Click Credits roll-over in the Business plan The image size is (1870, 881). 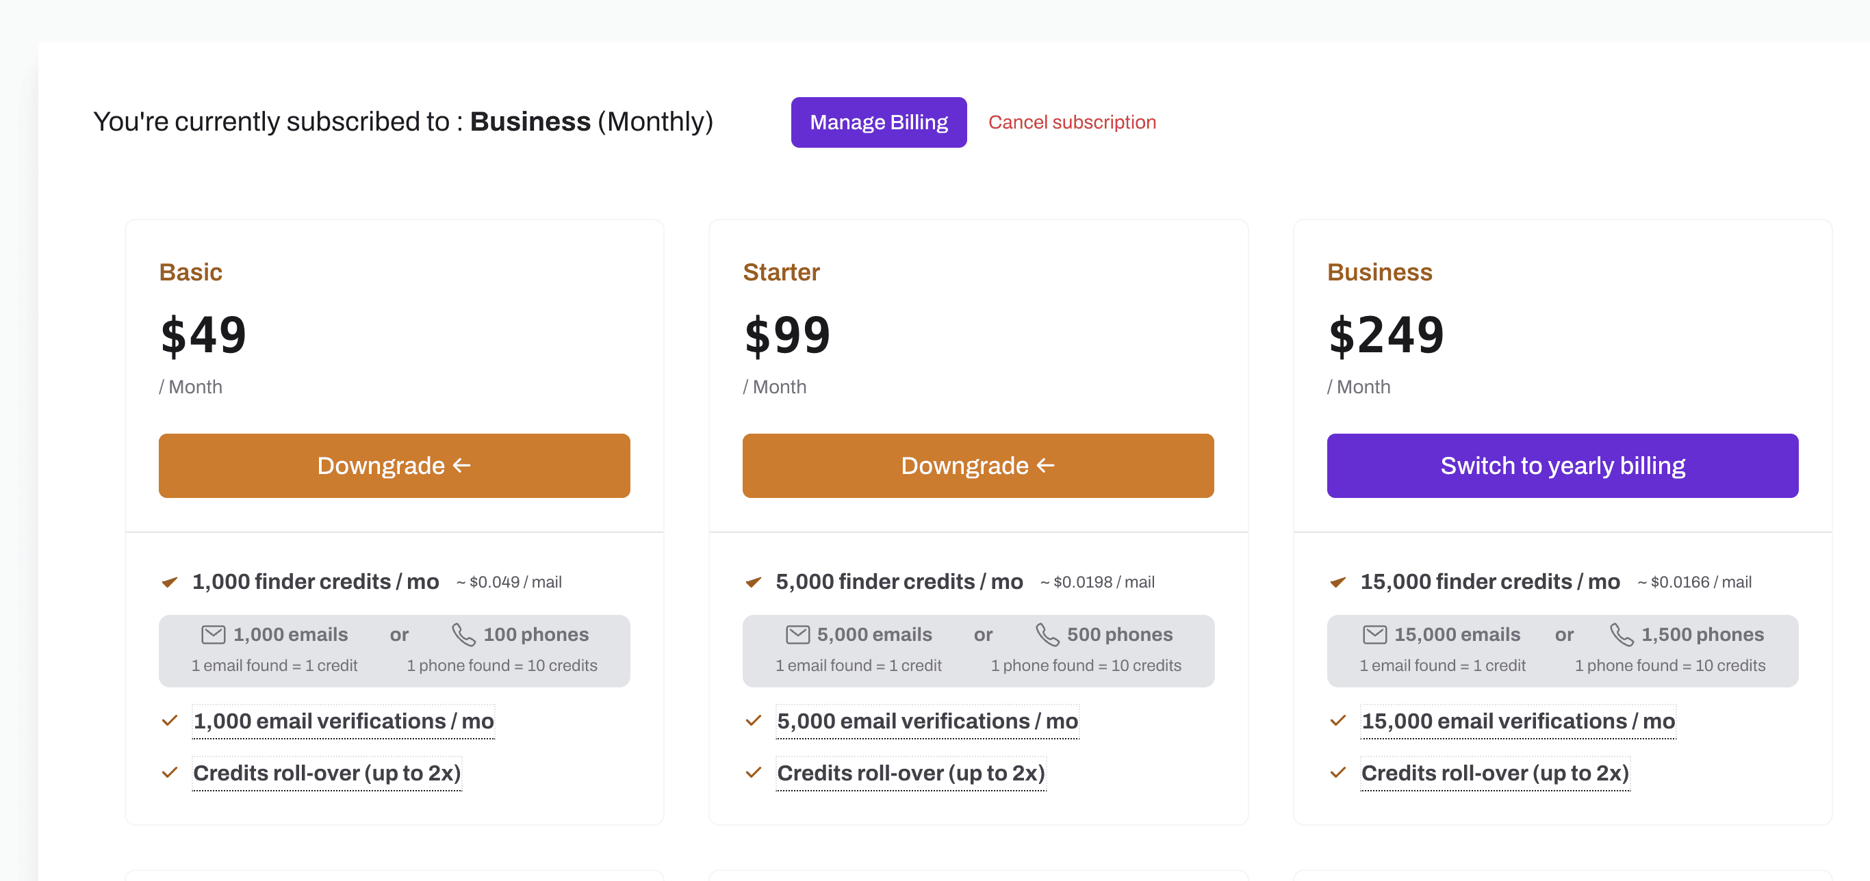1495,773
